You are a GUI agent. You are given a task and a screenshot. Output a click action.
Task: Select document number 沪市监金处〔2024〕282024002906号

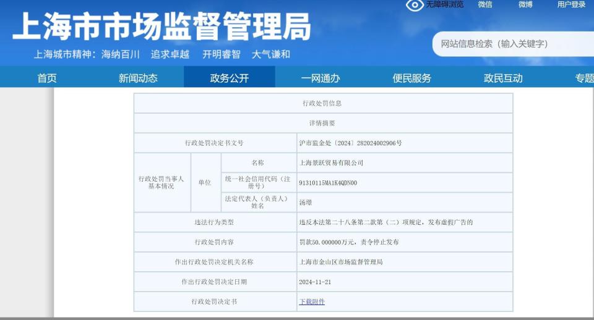tap(350, 143)
